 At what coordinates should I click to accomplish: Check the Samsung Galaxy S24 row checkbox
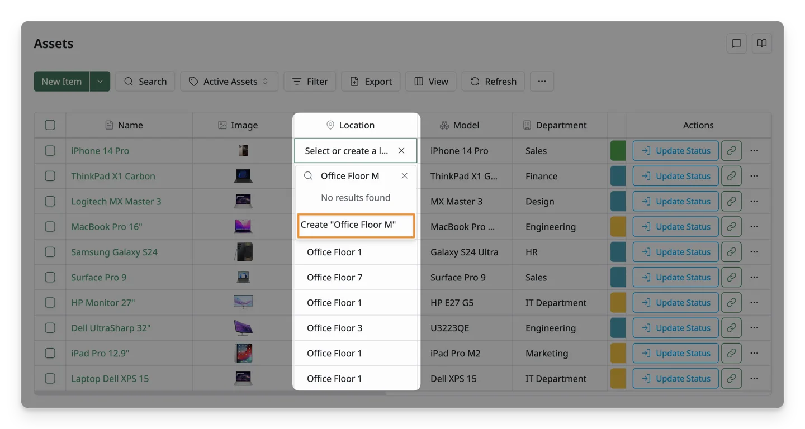(50, 252)
